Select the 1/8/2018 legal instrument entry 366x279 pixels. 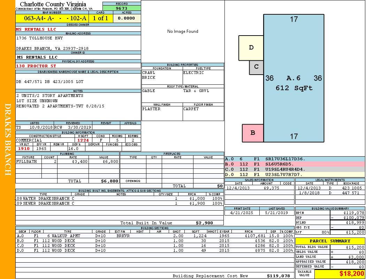click(x=330, y=193)
